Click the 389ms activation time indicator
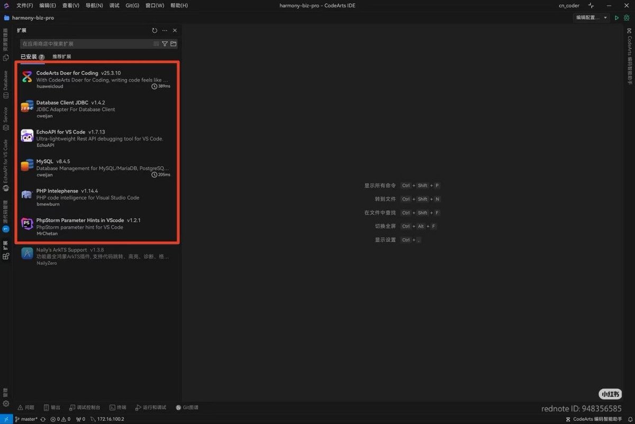This screenshot has height=424, width=635. tap(161, 86)
